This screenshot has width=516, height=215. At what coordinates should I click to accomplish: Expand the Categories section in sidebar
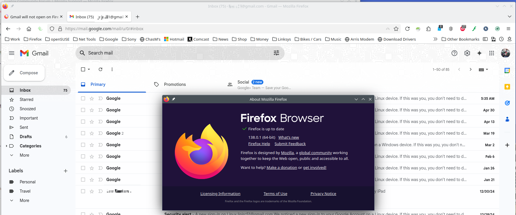(7, 146)
